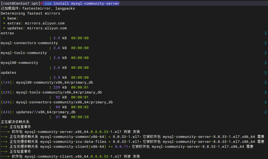The height and width of the screenshot is (159, 268).
Task: Click the 21 MB download size
Action: tap(61, 117)
